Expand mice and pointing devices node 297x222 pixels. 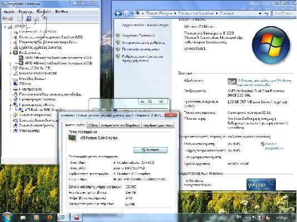point(11,94)
